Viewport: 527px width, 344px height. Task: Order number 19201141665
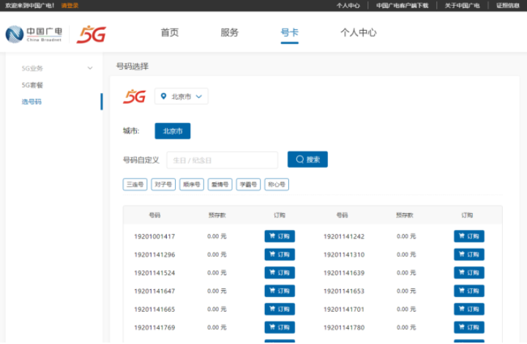pyautogui.click(x=280, y=309)
